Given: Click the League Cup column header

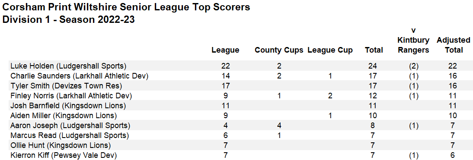Looking at the screenshot, I should 330,50.
